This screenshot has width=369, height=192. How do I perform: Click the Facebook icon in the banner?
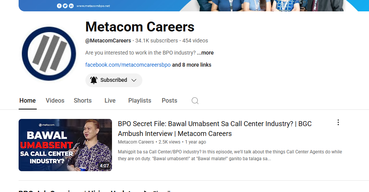coord(59,6)
